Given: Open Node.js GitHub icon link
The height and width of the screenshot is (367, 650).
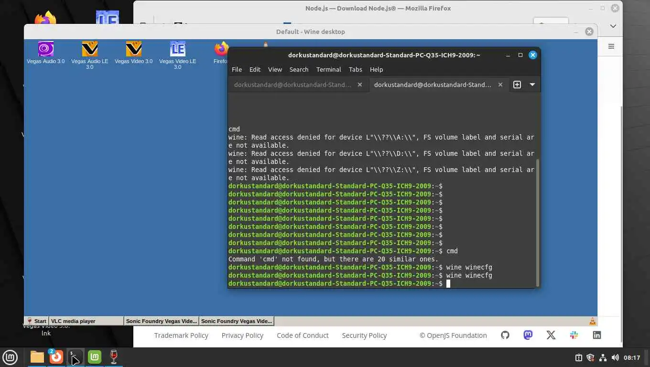Looking at the screenshot, I should click(505, 335).
